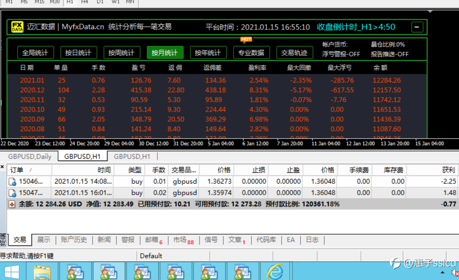Show hidden tray icons arrow

(442, 272)
